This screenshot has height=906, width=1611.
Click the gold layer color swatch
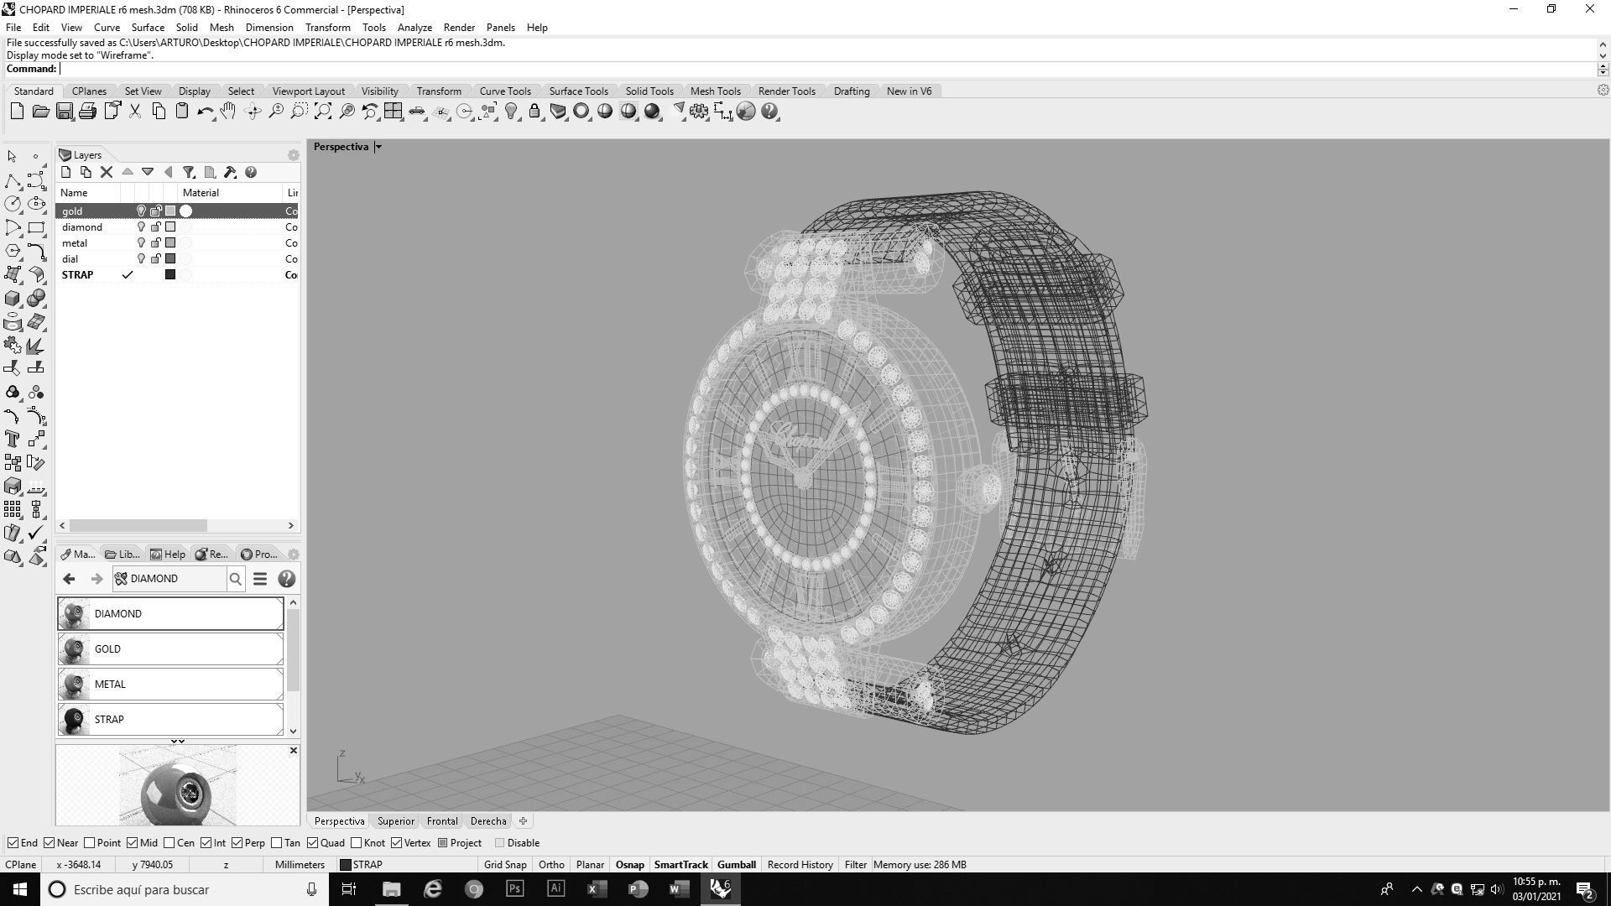click(x=170, y=211)
